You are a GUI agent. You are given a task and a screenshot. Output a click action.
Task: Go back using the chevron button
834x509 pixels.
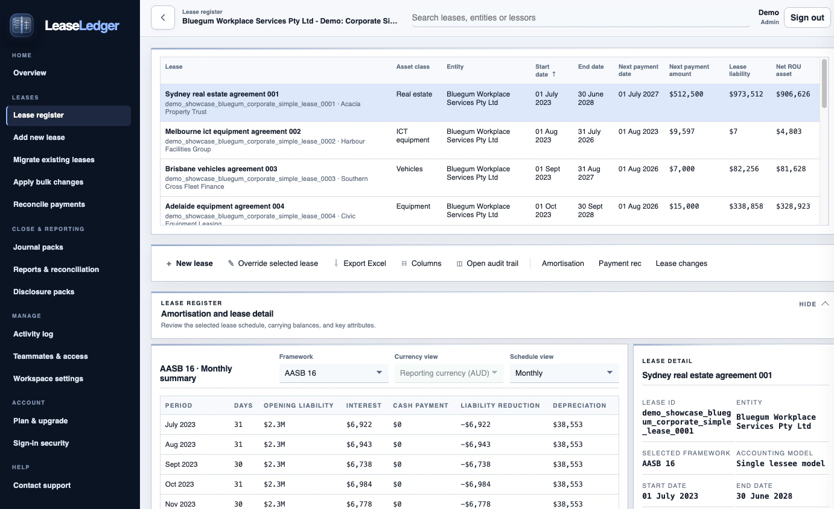[163, 17]
